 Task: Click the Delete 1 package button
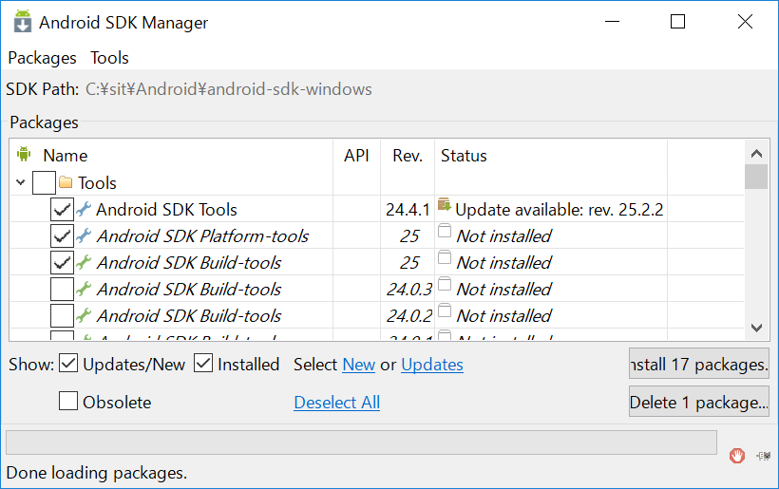[699, 402]
